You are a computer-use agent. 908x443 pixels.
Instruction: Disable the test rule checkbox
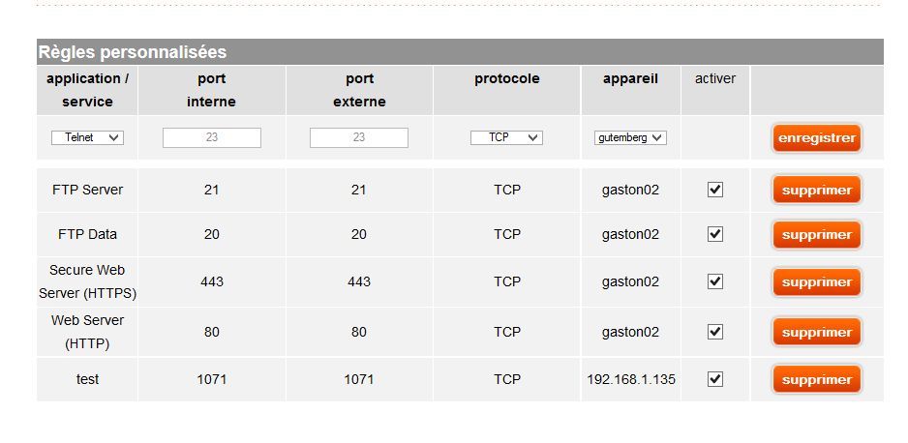pyautogui.click(x=715, y=379)
